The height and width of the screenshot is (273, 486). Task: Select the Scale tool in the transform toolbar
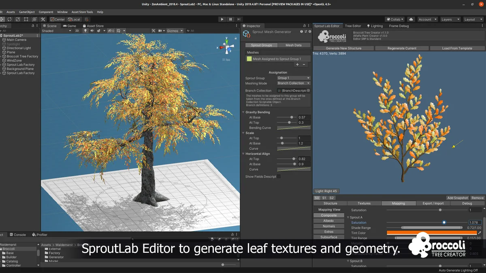[x=17, y=19]
